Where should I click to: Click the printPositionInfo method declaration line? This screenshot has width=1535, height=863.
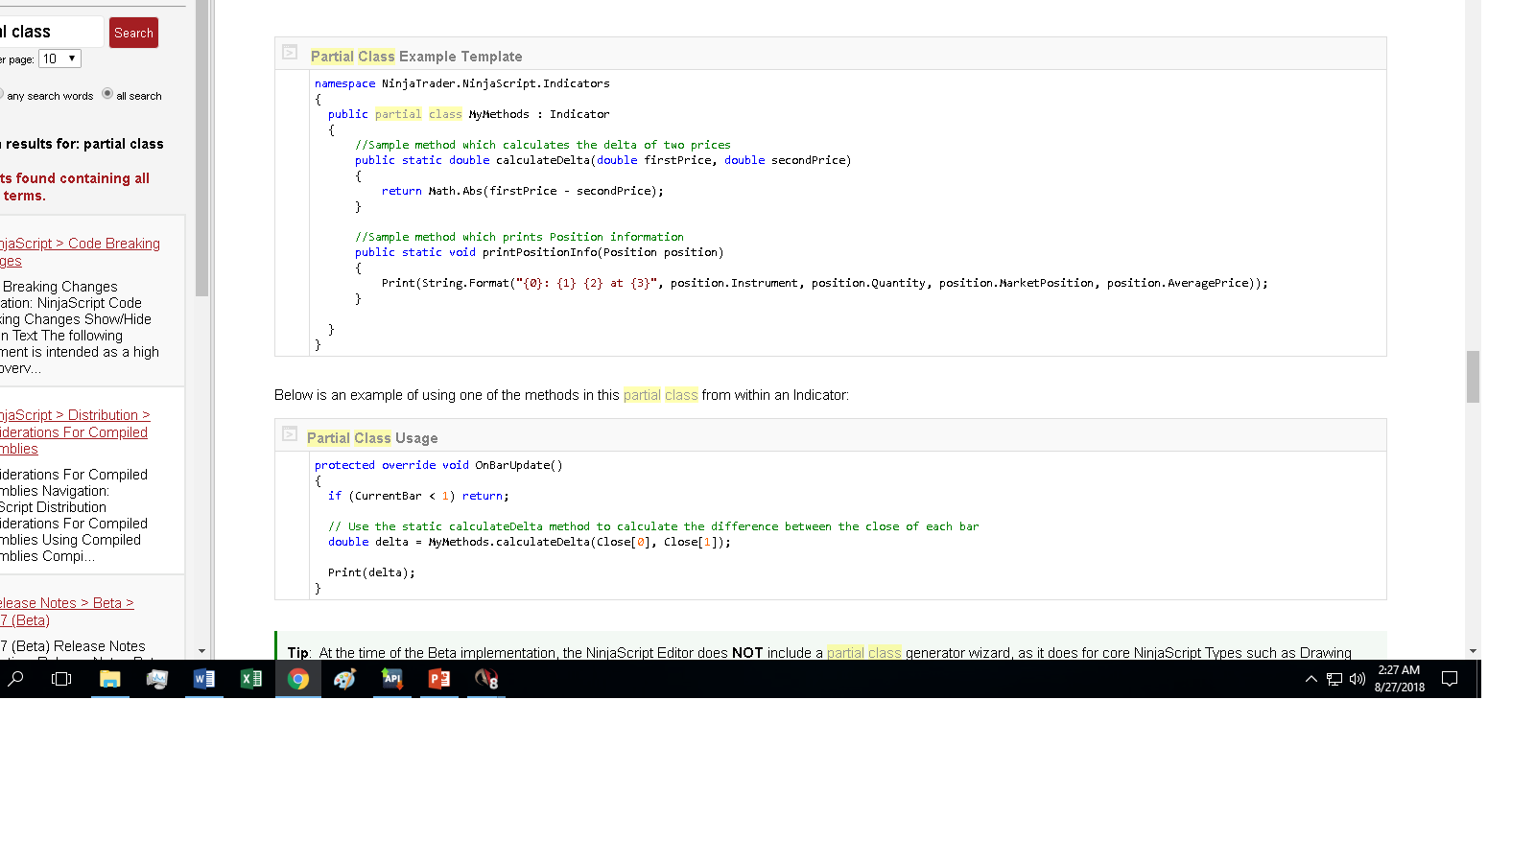coord(539,252)
